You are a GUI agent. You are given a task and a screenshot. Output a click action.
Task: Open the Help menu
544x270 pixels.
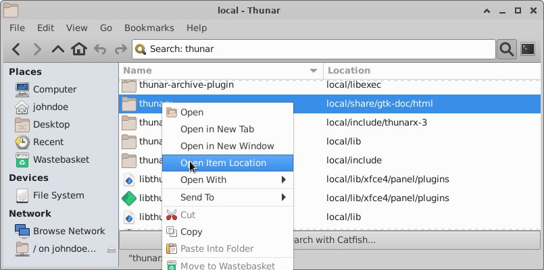click(197, 28)
